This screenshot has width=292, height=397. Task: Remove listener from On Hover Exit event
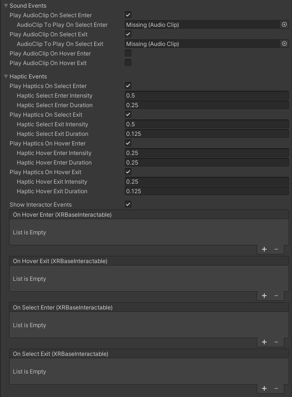[276, 296]
